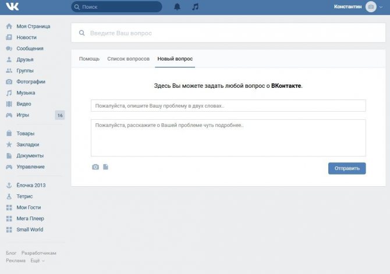This screenshot has width=390, height=274.
Task: Click the short problem description field
Action: [x=228, y=106]
